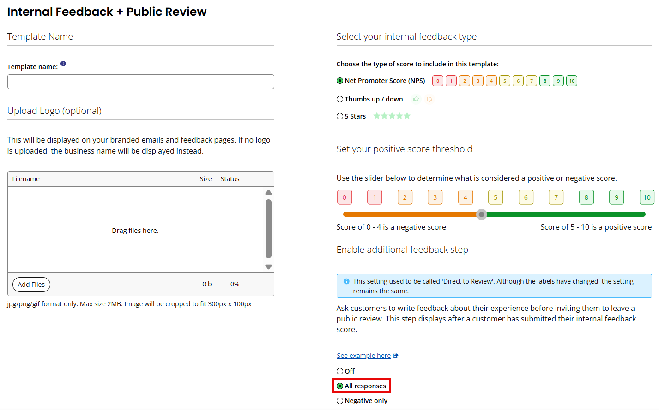Open the See example here link

click(x=364, y=356)
